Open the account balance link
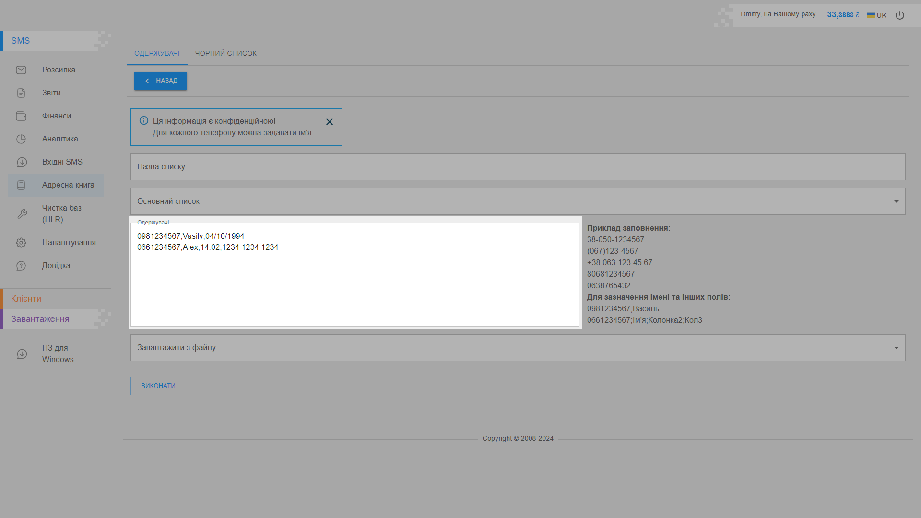Screen dimensions: 921x518 (x=843, y=15)
